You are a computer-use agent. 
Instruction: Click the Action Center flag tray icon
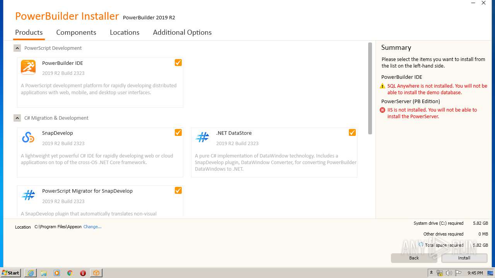point(458,273)
